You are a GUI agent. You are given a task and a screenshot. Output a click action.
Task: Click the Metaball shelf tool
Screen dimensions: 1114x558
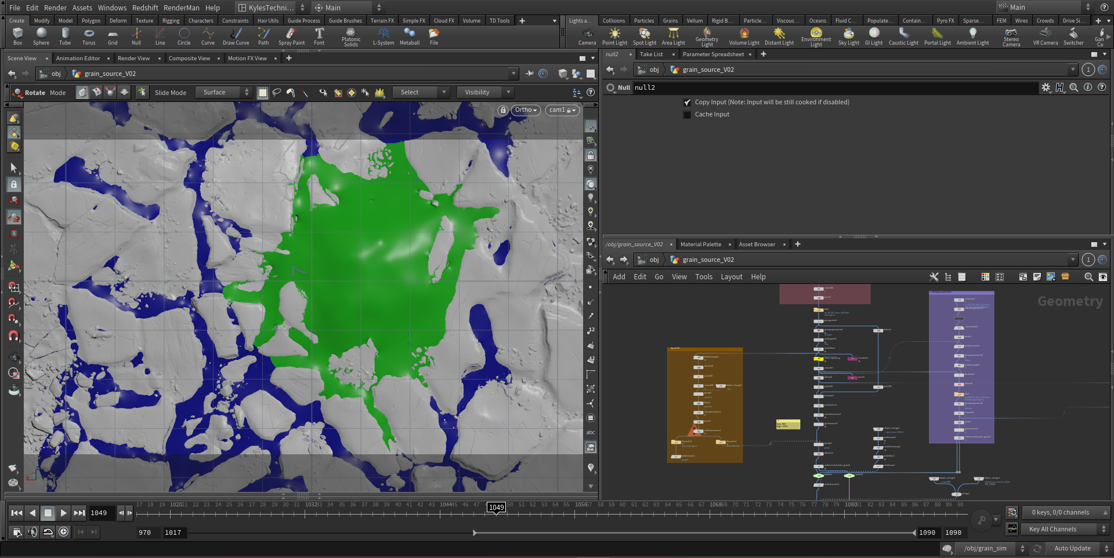coord(410,36)
